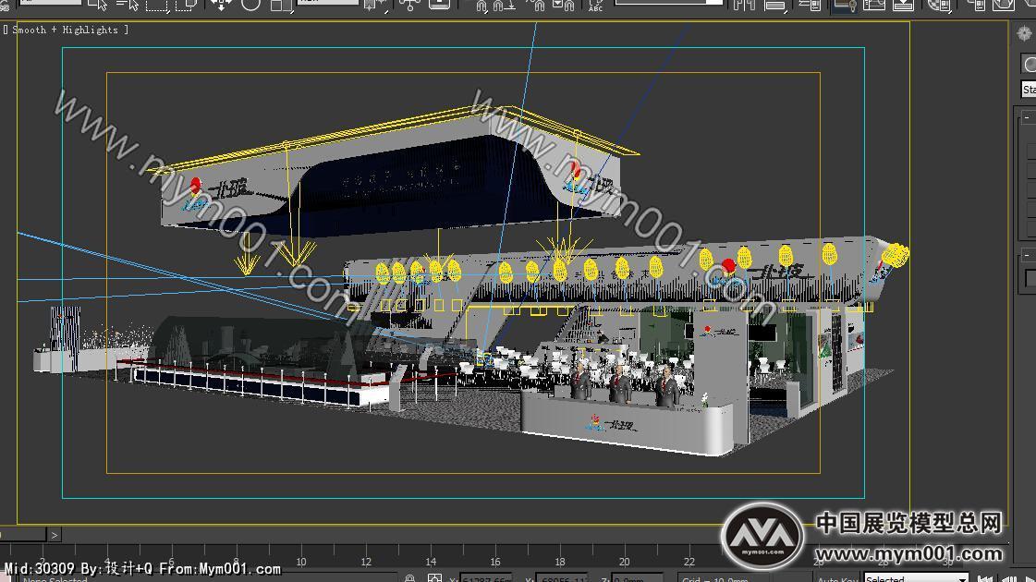Image resolution: width=1036 pixels, height=582 pixels.
Task: Toggle the Percent Snap icon
Action: point(537,6)
